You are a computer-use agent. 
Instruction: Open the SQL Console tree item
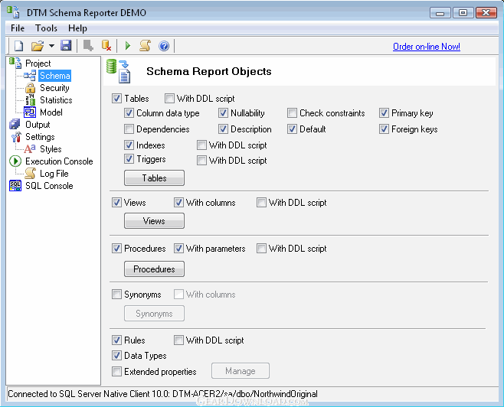coord(49,186)
